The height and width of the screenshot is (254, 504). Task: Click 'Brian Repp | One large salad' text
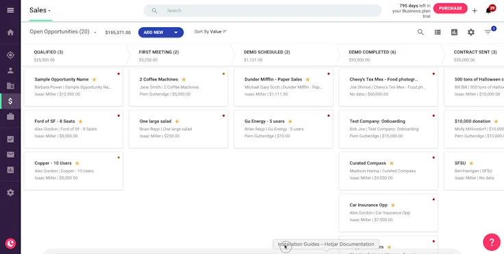click(x=166, y=129)
